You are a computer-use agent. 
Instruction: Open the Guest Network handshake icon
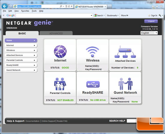pos(125,84)
